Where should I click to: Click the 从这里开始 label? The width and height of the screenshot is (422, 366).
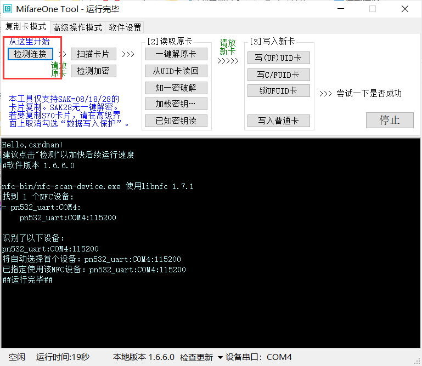tap(29, 42)
